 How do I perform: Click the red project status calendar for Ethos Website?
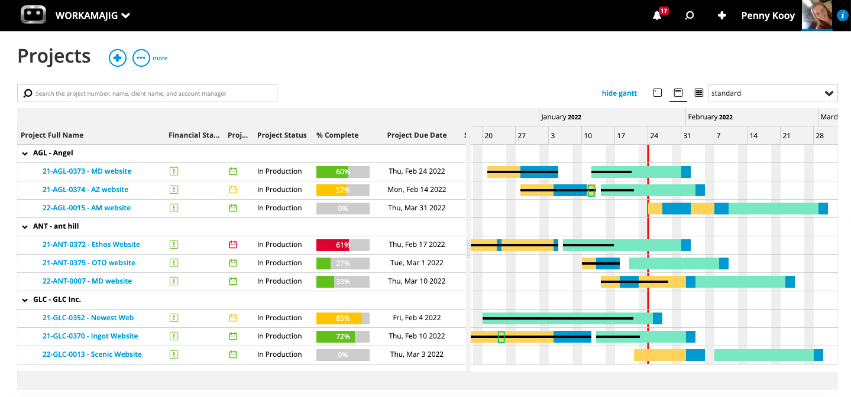click(233, 244)
